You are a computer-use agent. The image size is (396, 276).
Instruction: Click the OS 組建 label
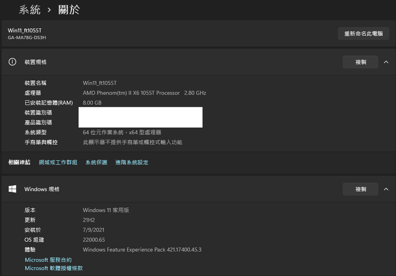[34, 240]
